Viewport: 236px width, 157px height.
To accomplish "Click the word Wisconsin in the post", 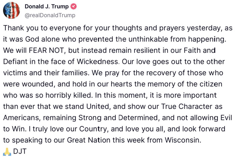I will [x=184, y=141].
